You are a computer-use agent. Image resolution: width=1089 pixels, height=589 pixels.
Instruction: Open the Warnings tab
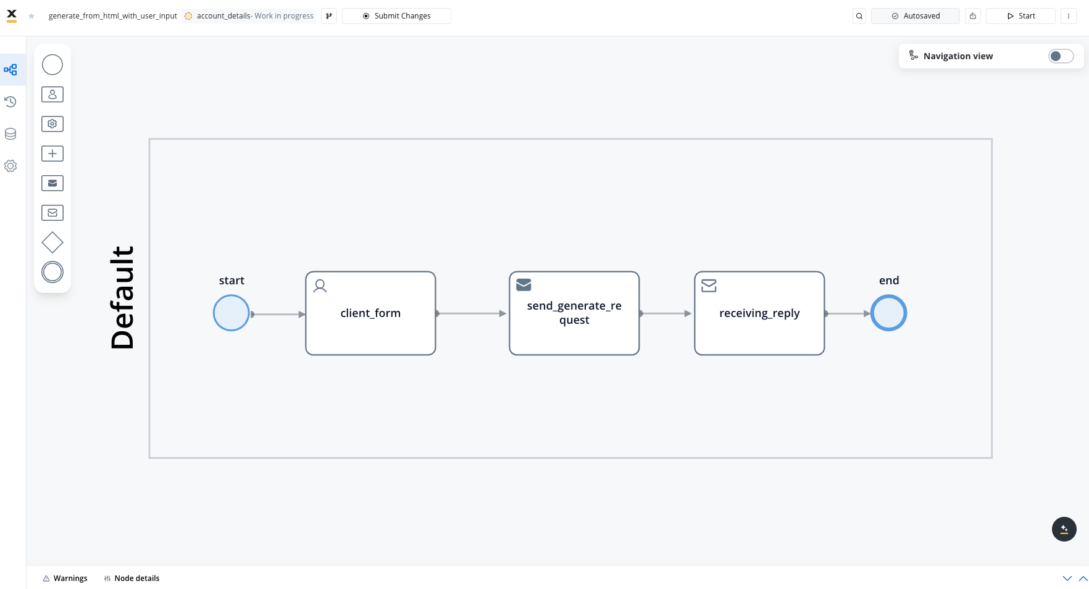click(x=65, y=579)
